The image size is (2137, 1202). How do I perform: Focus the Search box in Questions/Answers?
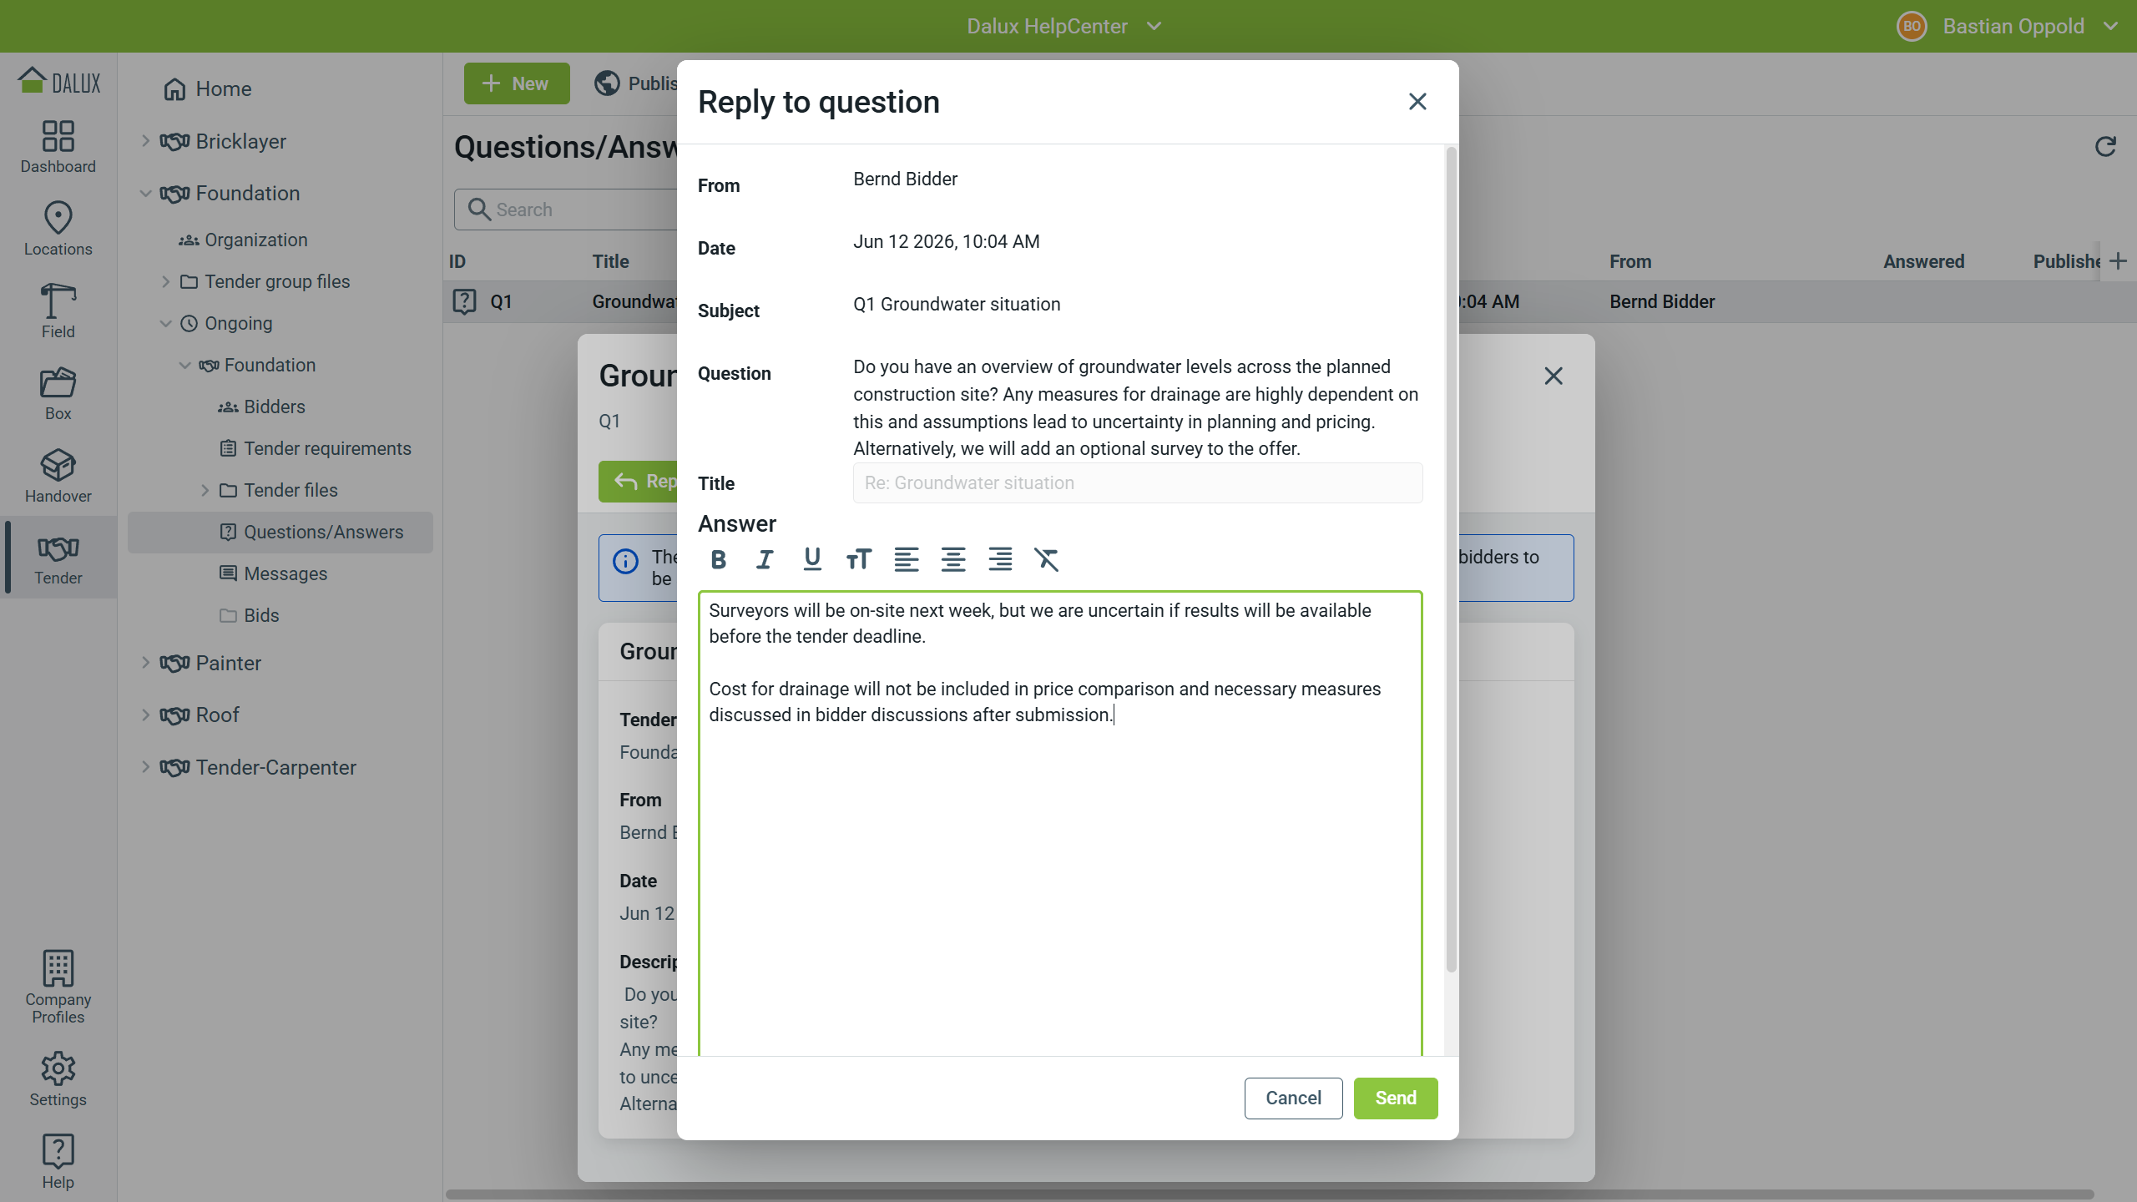pyautogui.click(x=568, y=210)
